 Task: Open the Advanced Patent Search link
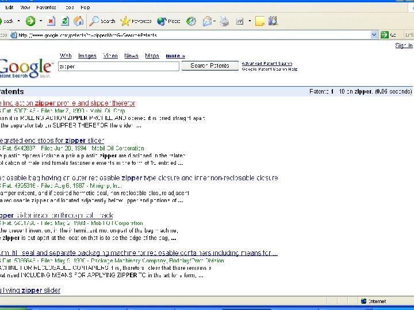[x=267, y=63]
